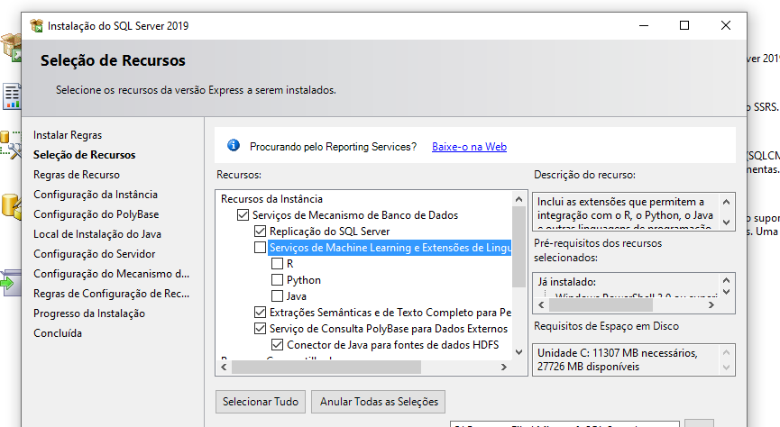Click prerequisites box scroll-right arrow
The image size is (780, 427).
coord(711,304)
